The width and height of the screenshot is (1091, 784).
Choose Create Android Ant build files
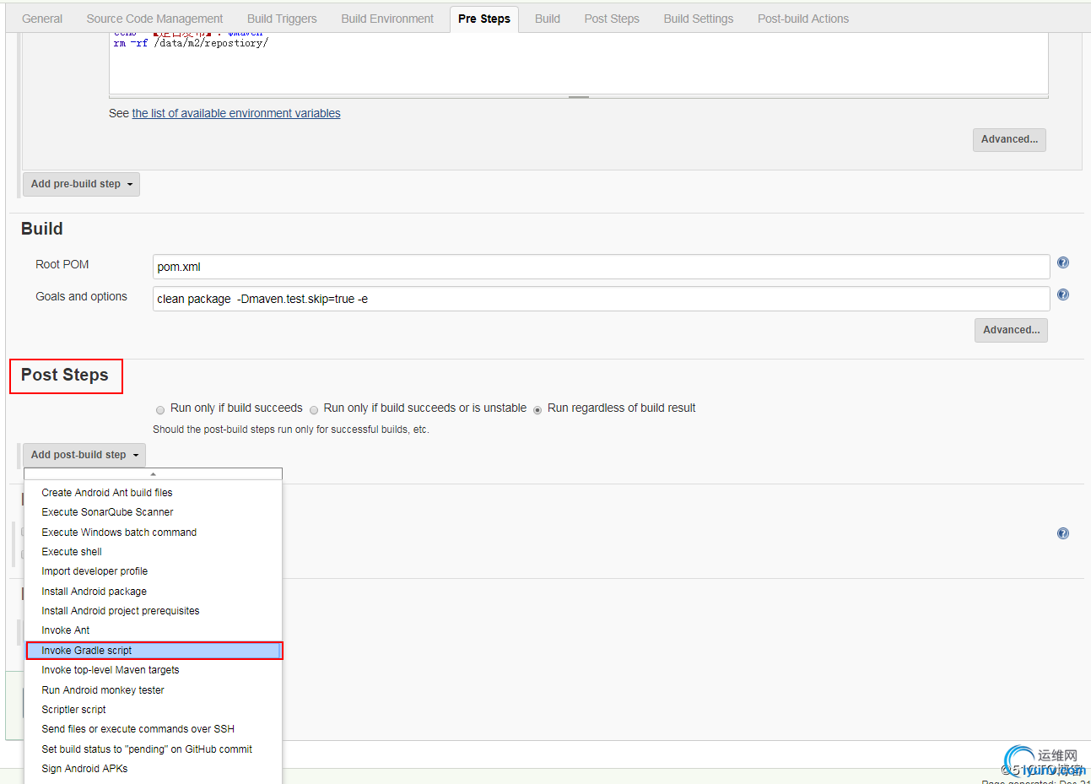pos(154,493)
